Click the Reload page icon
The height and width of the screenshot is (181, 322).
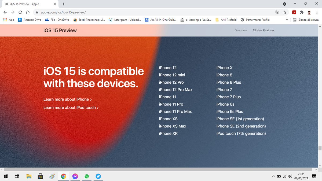[20, 12]
